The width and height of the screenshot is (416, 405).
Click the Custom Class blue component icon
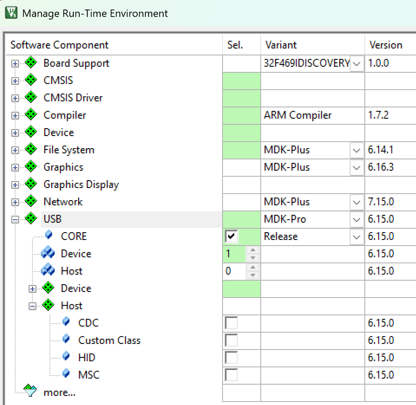[x=66, y=339]
